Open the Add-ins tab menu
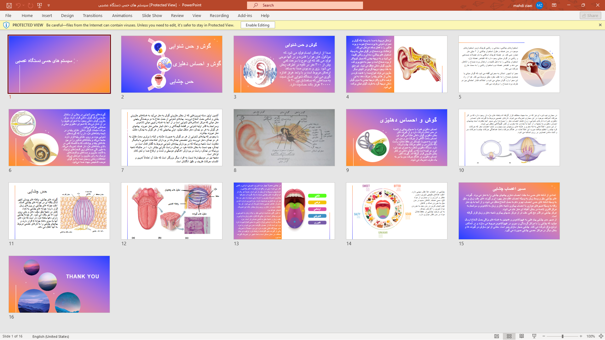605x340 pixels. tap(245, 15)
